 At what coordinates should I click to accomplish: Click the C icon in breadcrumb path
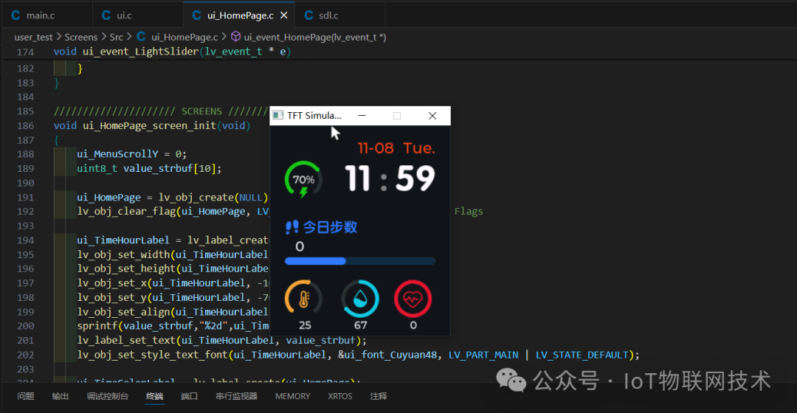pyautogui.click(x=141, y=37)
